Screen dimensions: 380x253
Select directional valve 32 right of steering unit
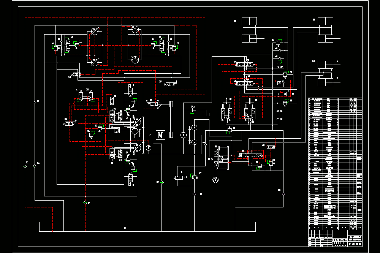pyautogui.click(x=250, y=155)
